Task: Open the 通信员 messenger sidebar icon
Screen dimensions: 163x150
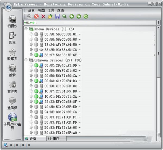Action: pos(12,101)
